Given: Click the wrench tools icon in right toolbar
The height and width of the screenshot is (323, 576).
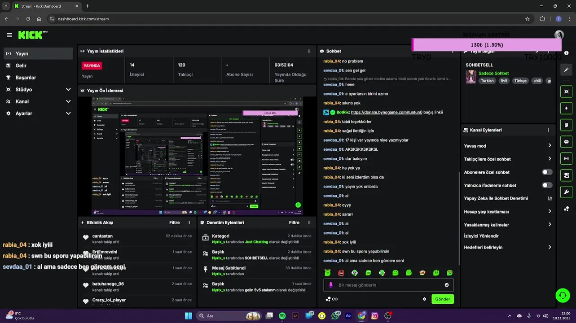Looking at the screenshot, I should pyautogui.click(x=567, y=192).
